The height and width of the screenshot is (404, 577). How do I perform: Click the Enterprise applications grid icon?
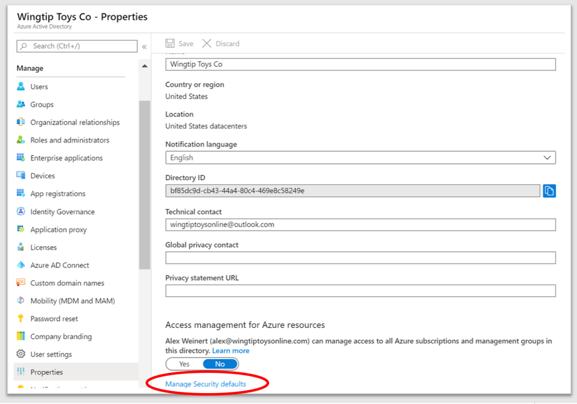click(21, 158)
